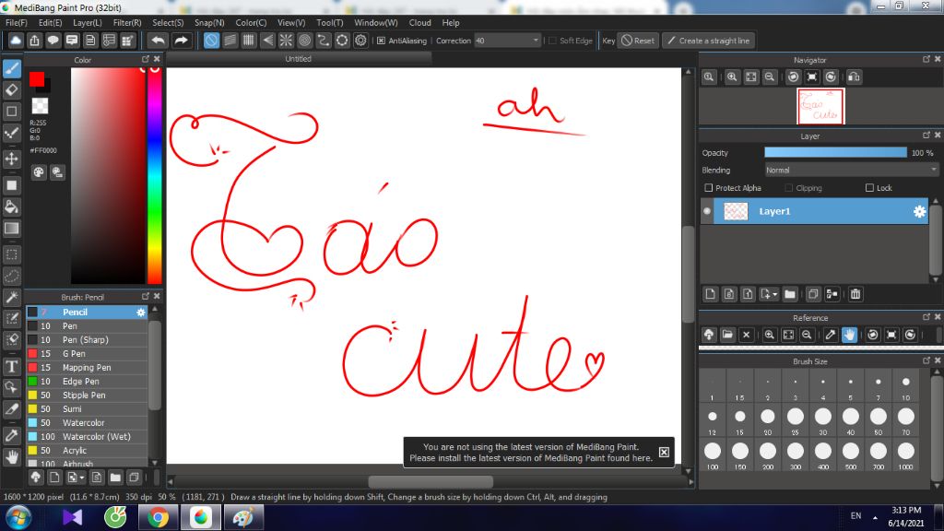Enable the grid snap icon
This screenshot has height=531, width=944.
249,41
